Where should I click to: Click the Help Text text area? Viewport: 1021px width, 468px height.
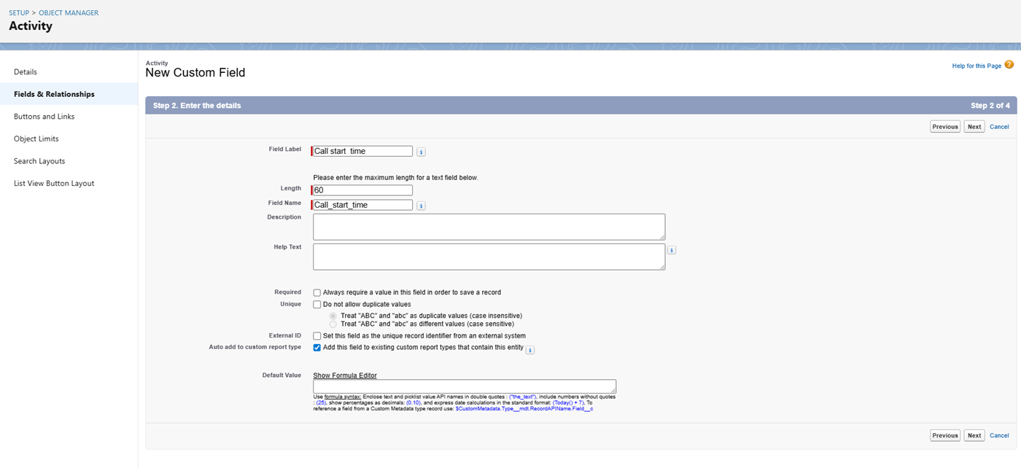489,257
